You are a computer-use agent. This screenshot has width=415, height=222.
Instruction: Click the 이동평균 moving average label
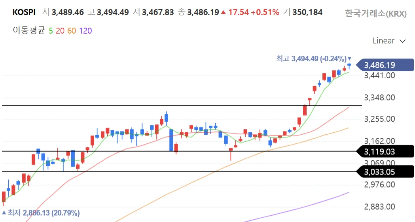coord(29,31)
